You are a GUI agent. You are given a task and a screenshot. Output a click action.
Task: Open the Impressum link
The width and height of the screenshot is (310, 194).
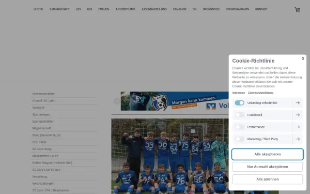pos(239,93)
